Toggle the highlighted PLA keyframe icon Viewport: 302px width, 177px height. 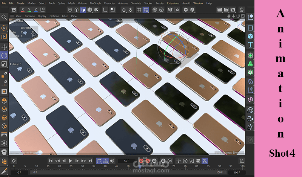tap(205, 161)
